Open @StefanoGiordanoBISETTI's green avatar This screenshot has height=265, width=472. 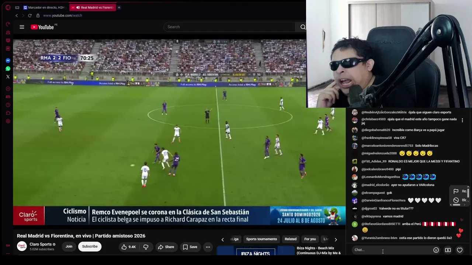click(x=355, y=224)
